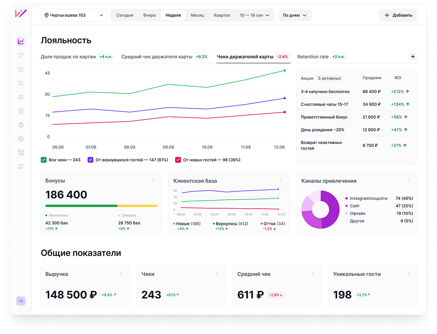
Task: Click the green line endpoint at 12.09
Action: pos(285,70)
